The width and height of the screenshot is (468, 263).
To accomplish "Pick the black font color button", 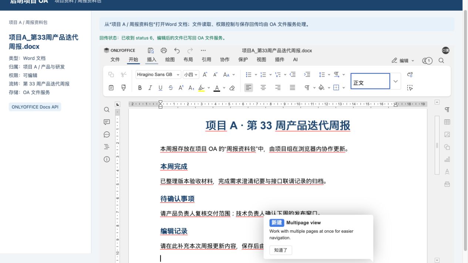I will (x=217, y=88).
